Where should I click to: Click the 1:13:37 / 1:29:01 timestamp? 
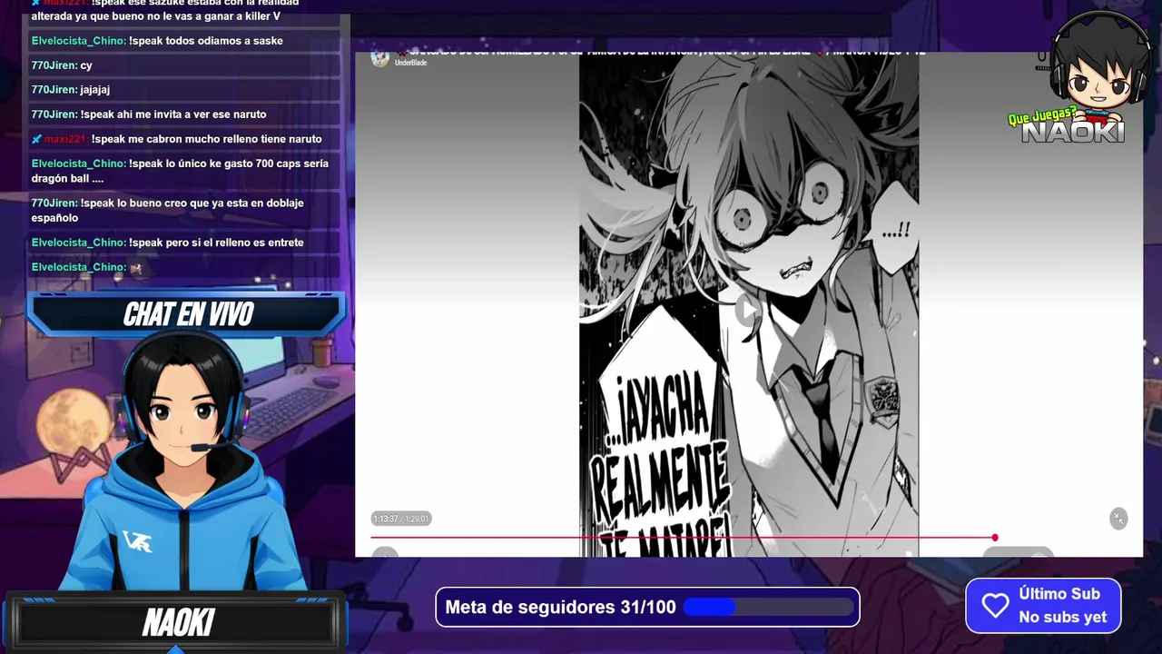tap(400, 519)
